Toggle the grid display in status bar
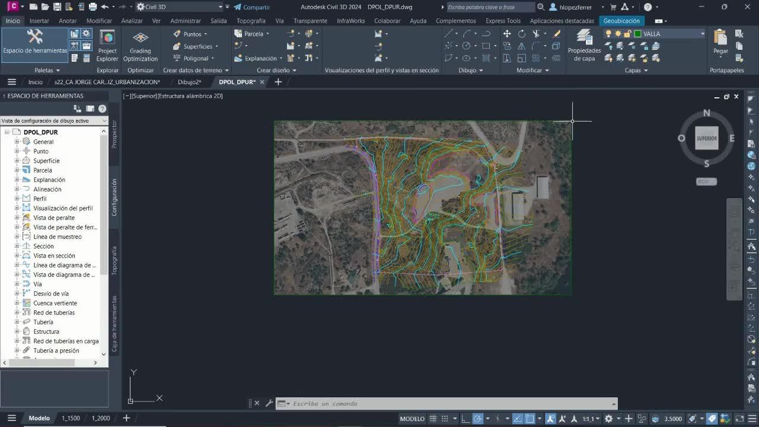 [x=433, y=419]
